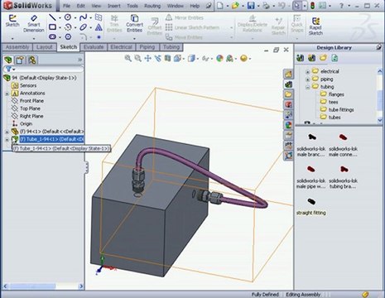Open the File menu
The image size is (385, 298).
[x=66, y=6]
